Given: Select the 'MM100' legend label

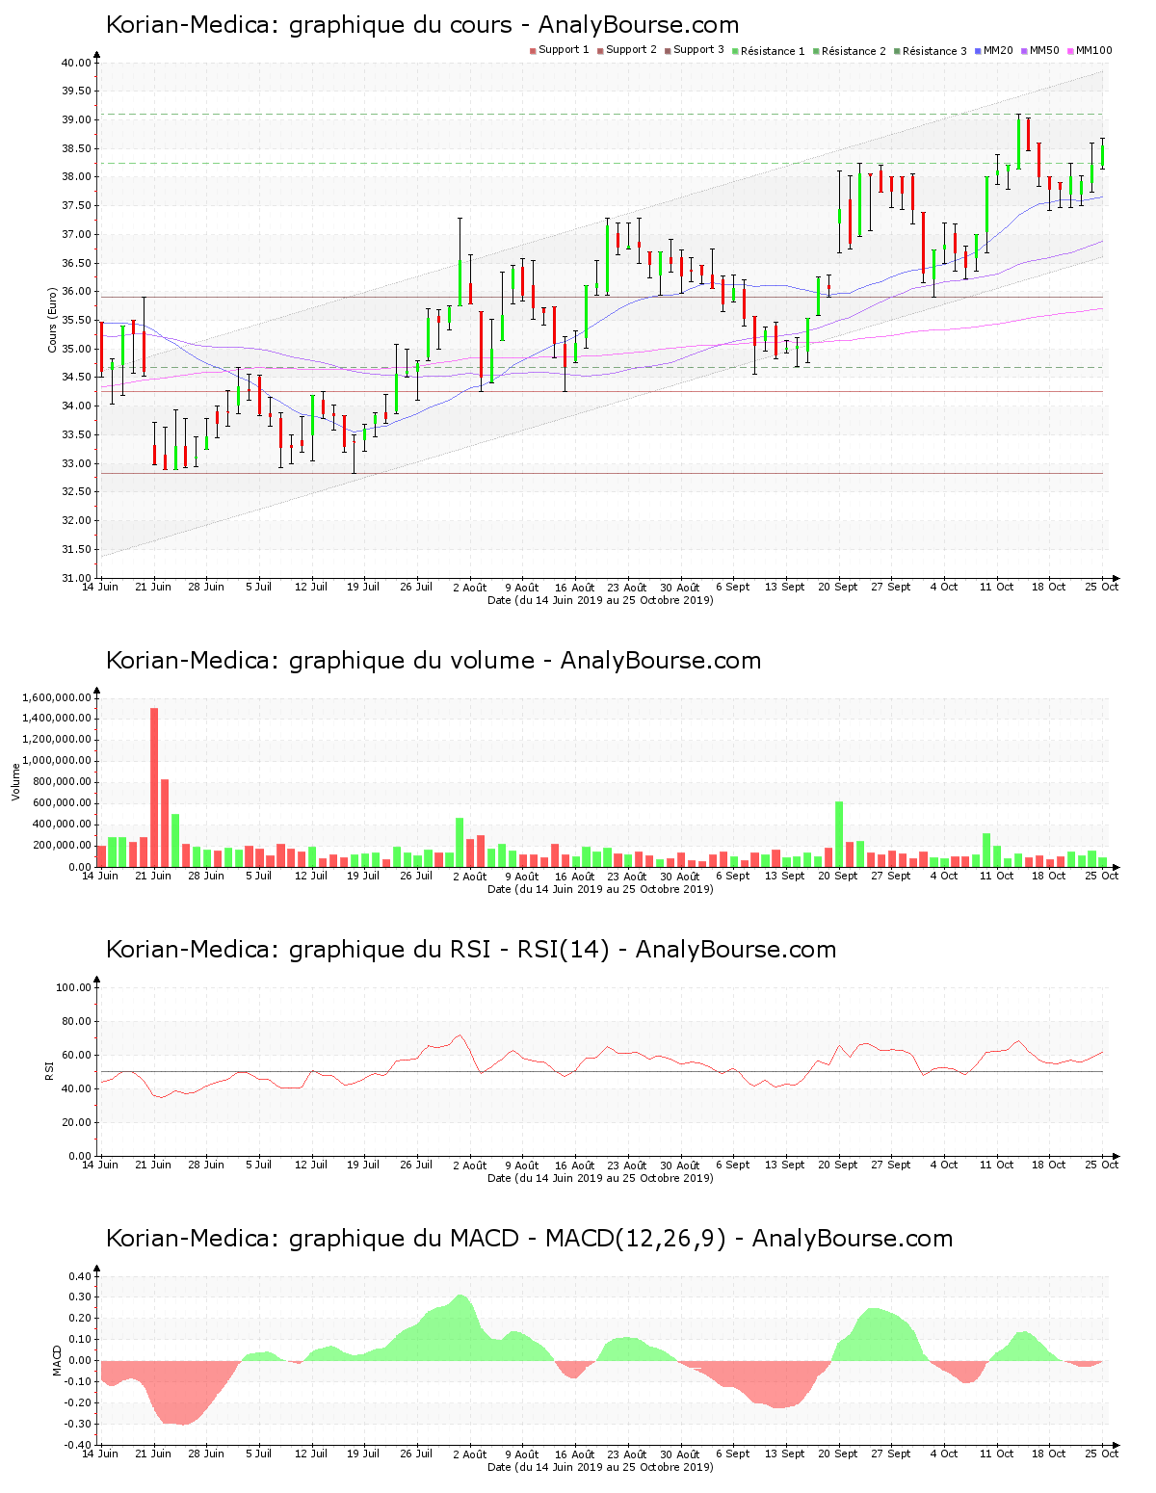Looking at the screenshot, I should pyautogui.click(x=1093, y=50).
